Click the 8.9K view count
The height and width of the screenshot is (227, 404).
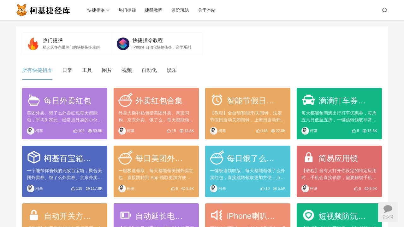(190, 189)
